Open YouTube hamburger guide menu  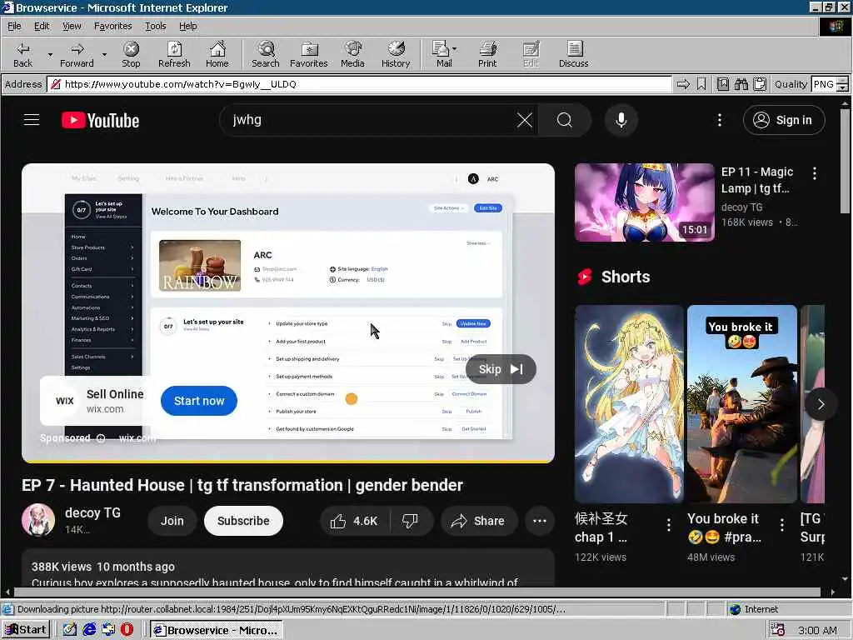(x=32, y=120)
